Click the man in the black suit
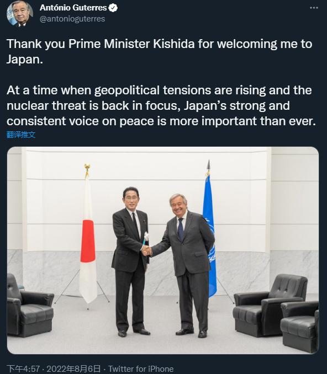Screen dimensions: 327x374 130,262
